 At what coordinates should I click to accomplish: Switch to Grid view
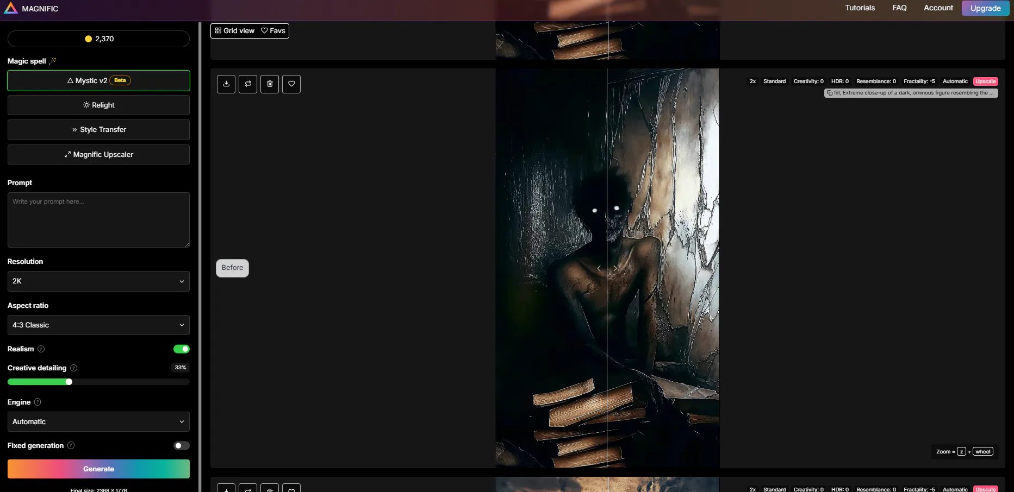coord(235,31)
